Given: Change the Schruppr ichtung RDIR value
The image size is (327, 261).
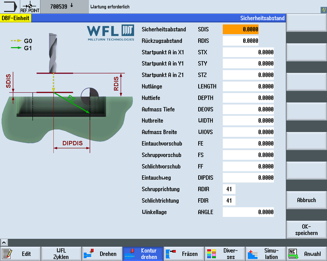Looking at the screenshot, I should 229,189.
